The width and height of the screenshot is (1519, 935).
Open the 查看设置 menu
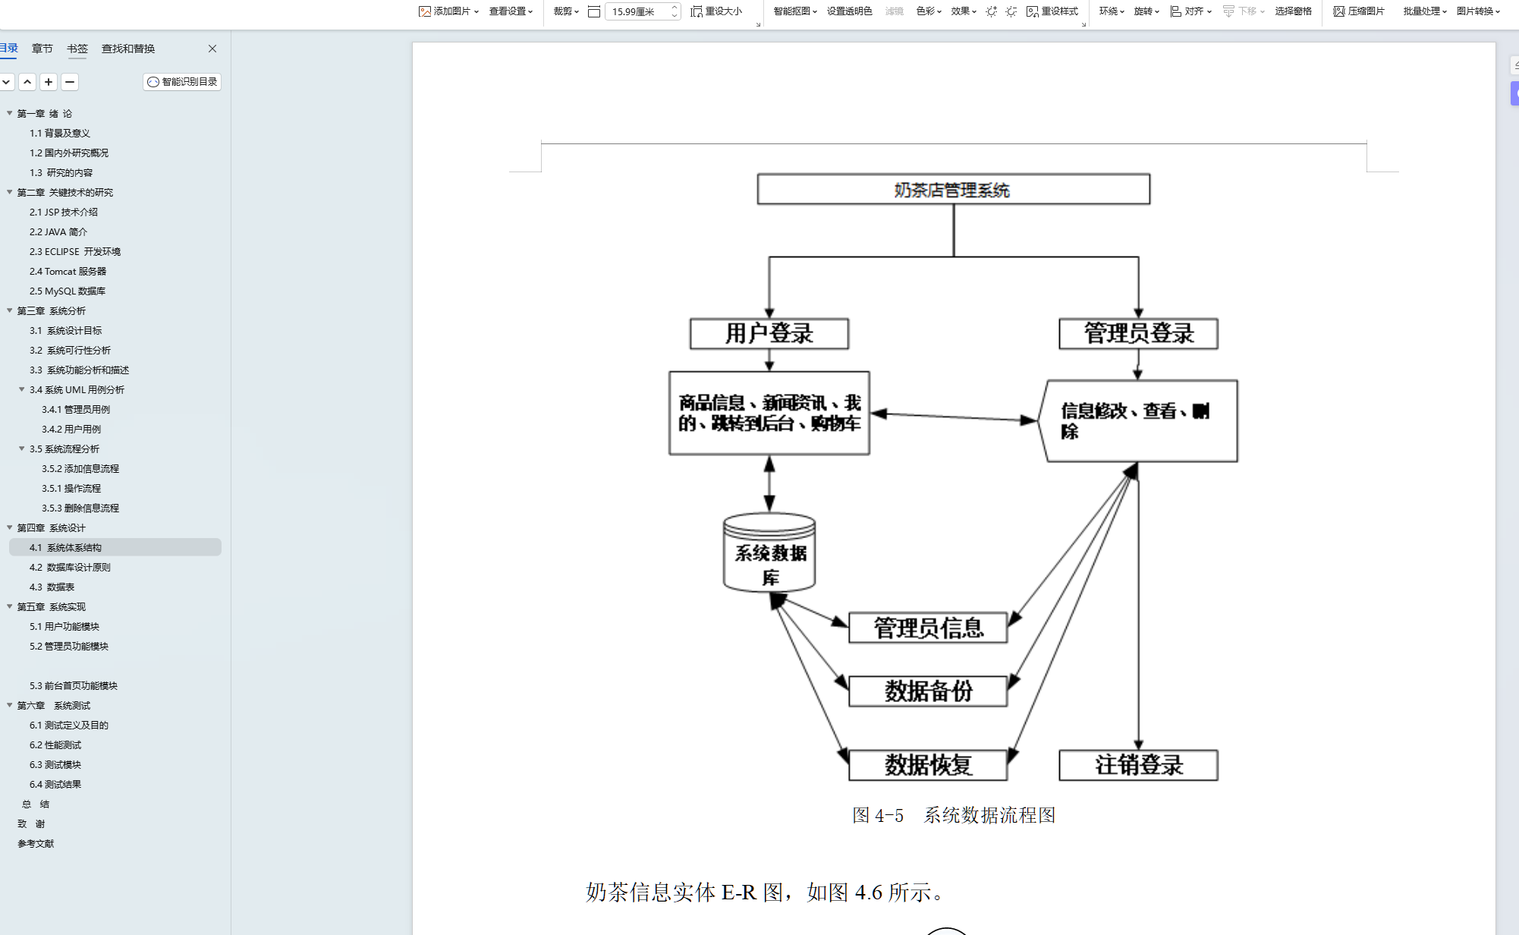[511, 11]
